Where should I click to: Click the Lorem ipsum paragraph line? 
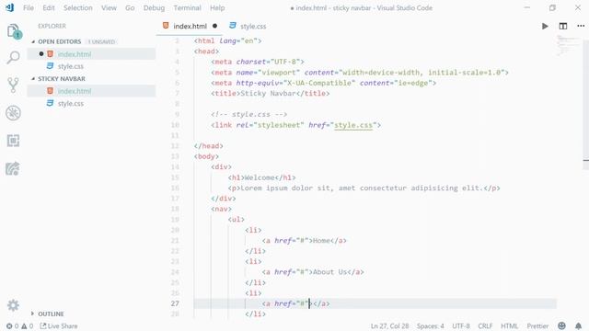364,188
